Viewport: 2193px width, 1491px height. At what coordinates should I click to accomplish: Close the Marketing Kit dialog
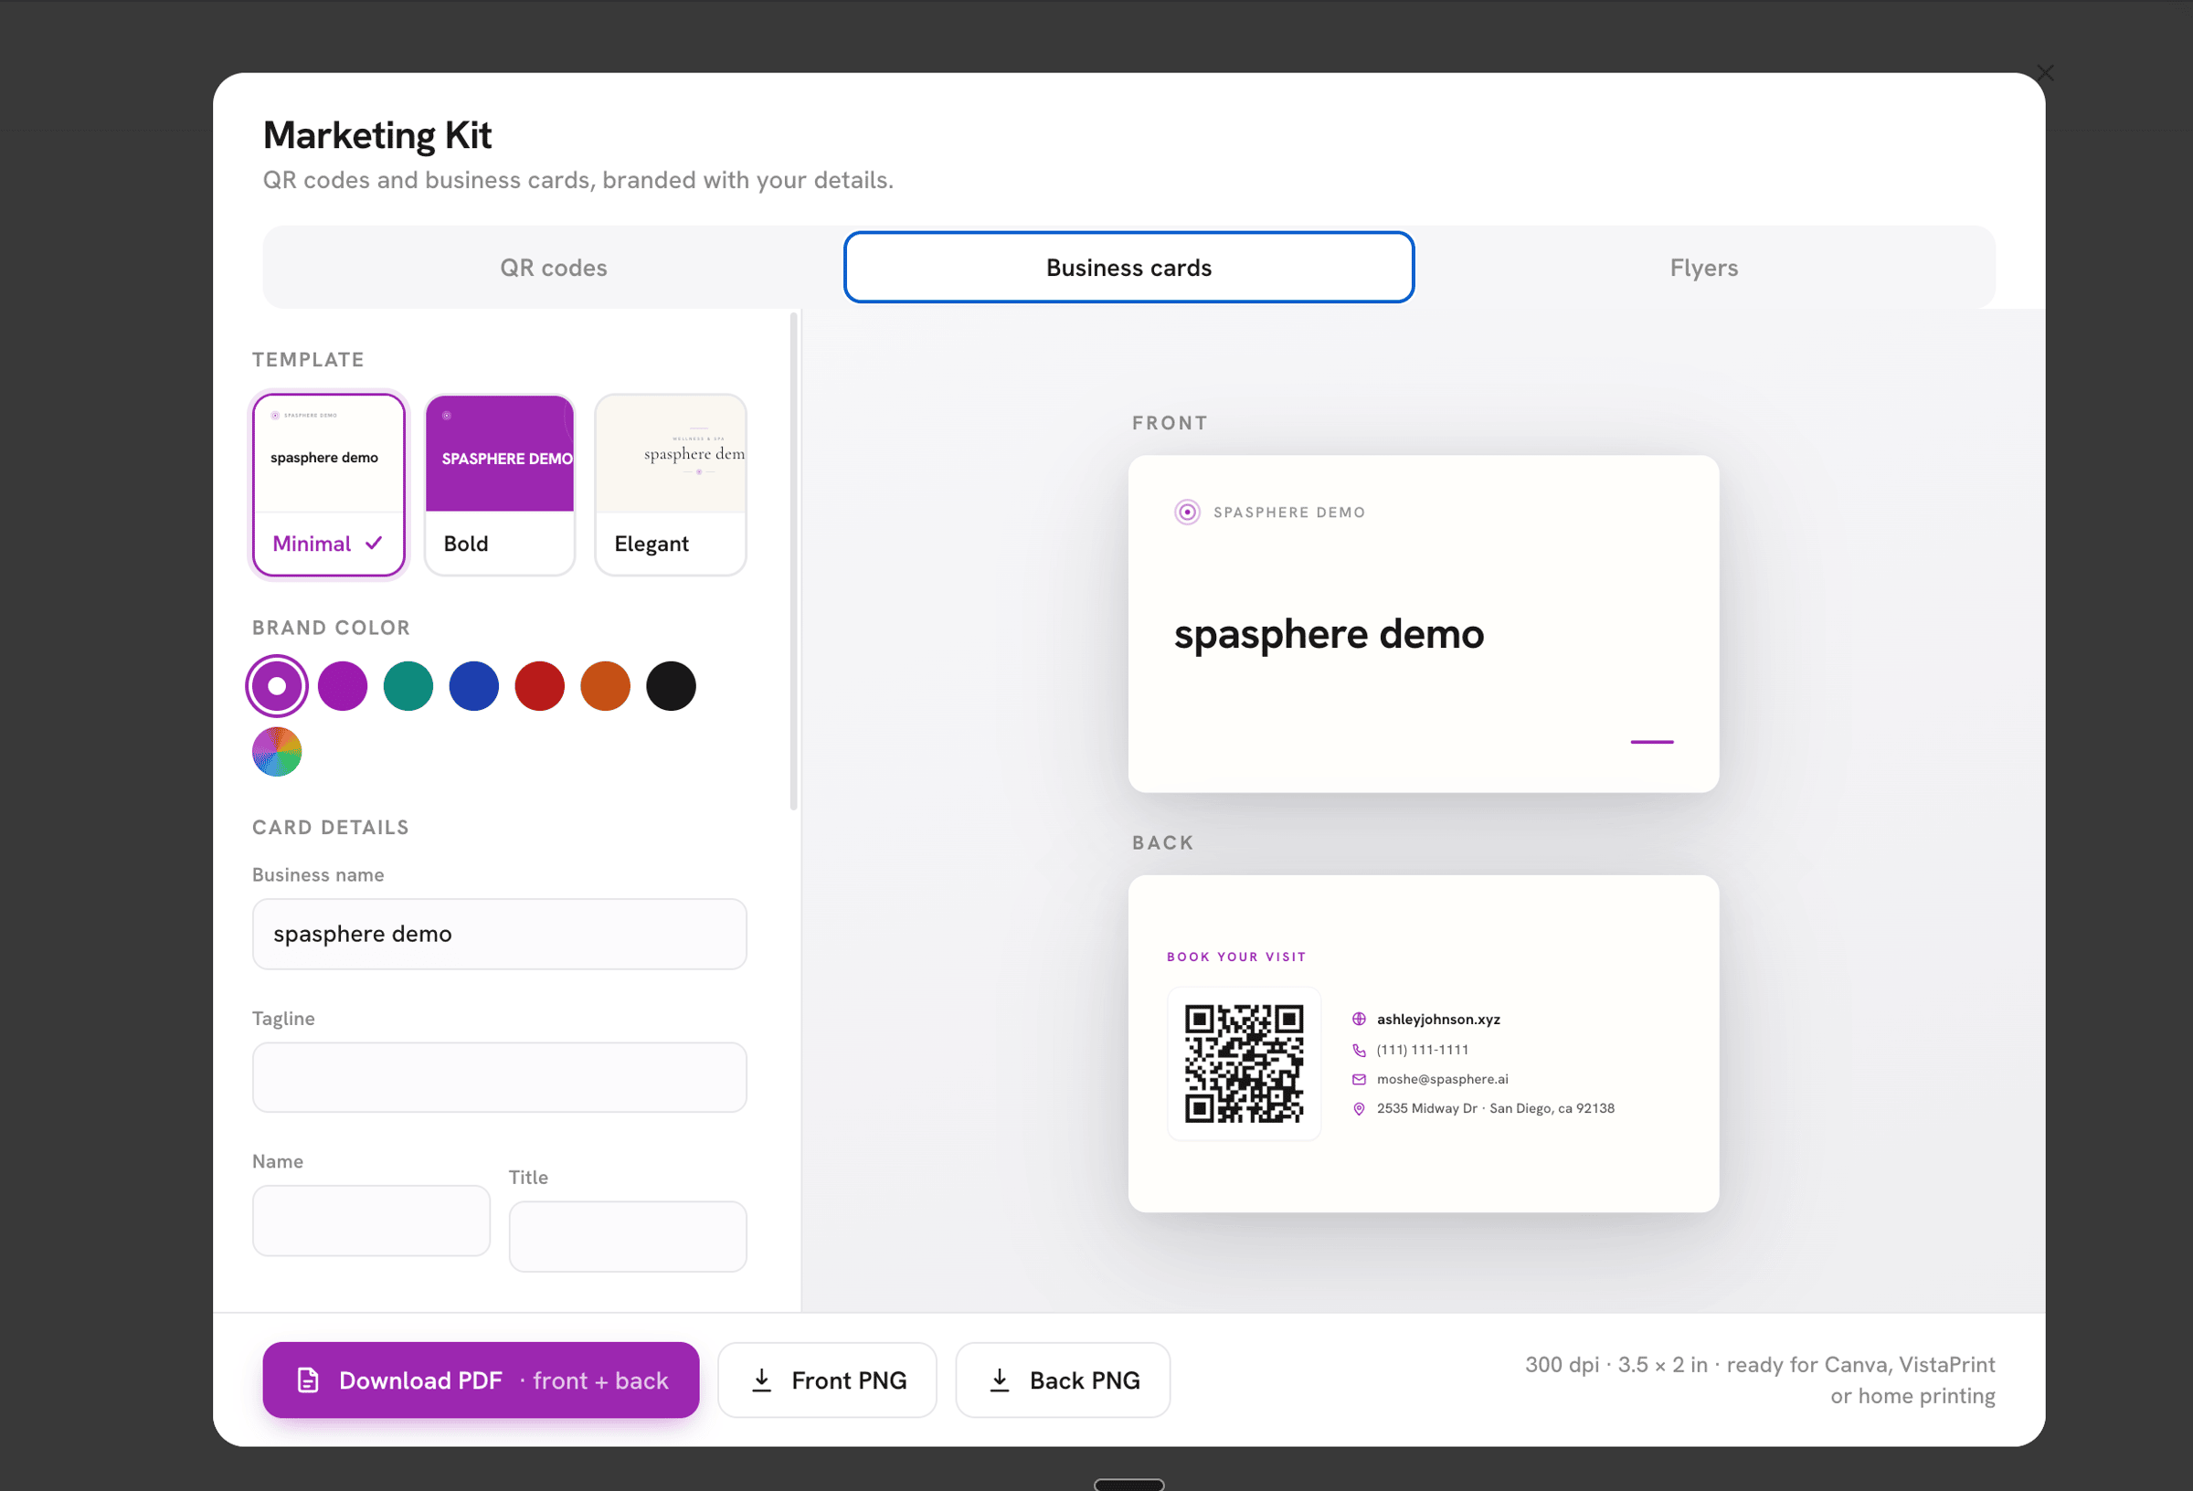pos(2045,74)
